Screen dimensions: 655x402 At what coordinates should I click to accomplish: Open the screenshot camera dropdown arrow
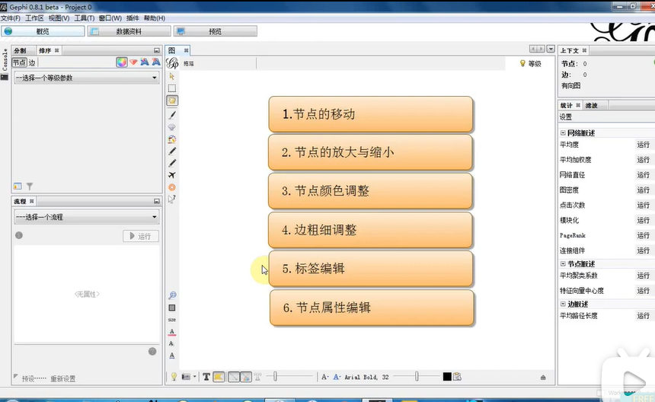(195, 377)
